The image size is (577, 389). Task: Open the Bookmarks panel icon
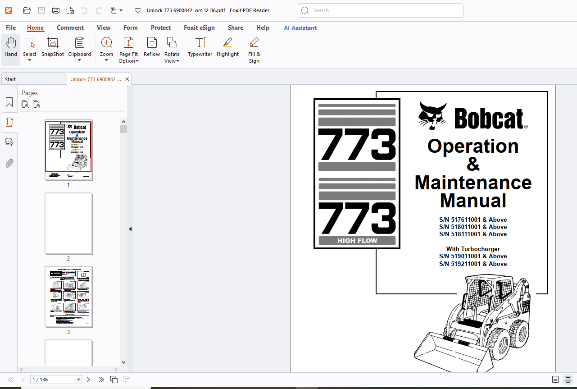tap(9, 102)
